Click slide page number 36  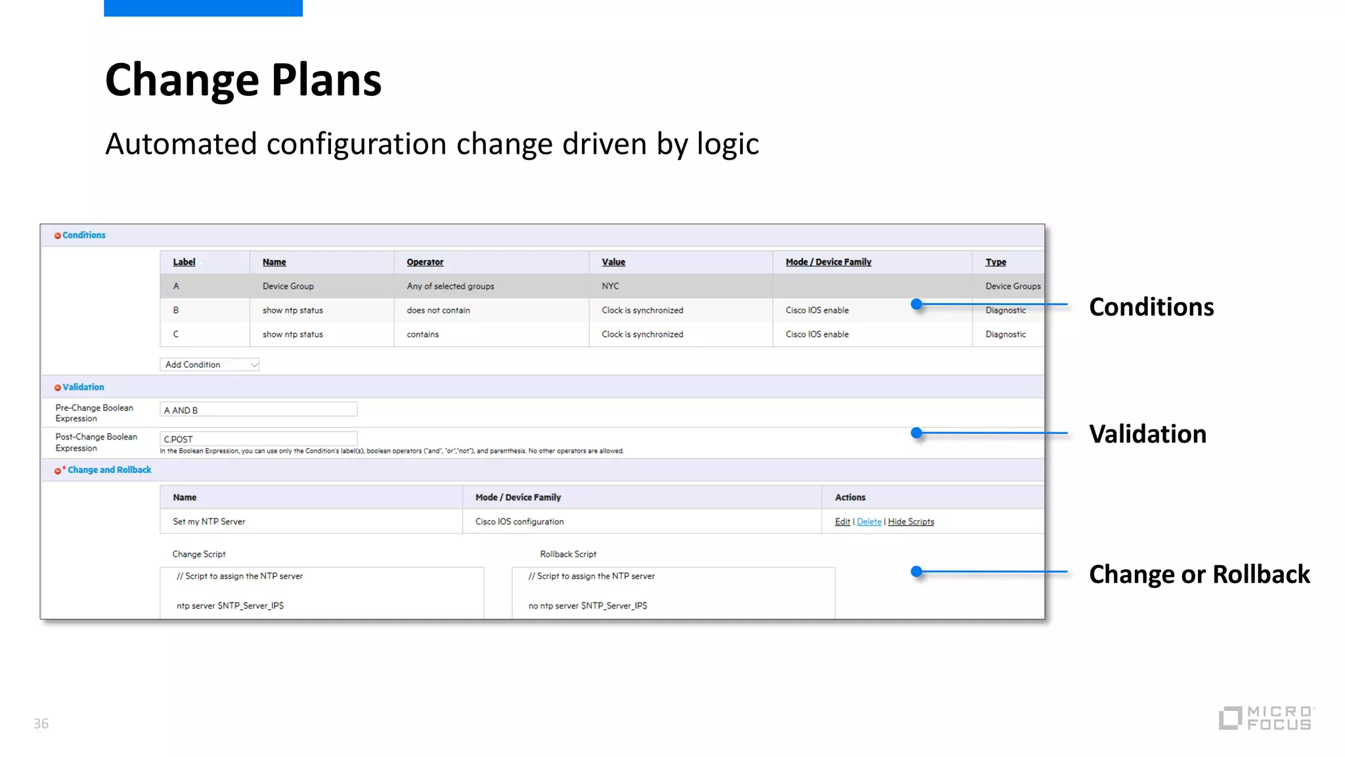click(x=41, y=723)
